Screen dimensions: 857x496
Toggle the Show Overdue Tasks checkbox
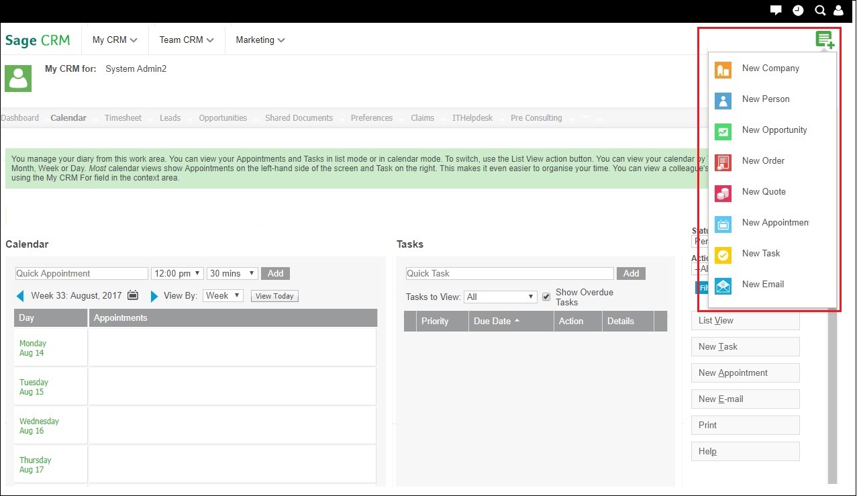pyautogui.click(x=546, y=296)
